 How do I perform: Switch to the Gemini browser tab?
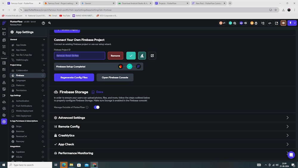click(x=98, y=3)
